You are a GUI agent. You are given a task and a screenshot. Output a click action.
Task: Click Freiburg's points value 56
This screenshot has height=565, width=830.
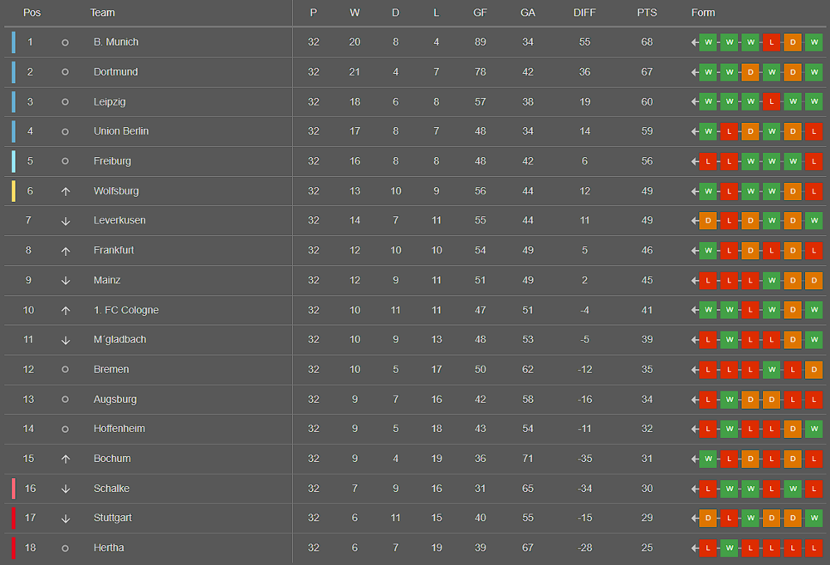647,161
